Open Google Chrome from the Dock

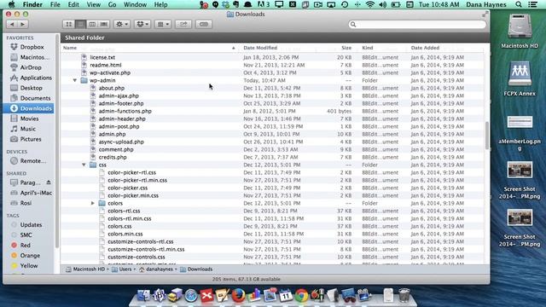301,296
